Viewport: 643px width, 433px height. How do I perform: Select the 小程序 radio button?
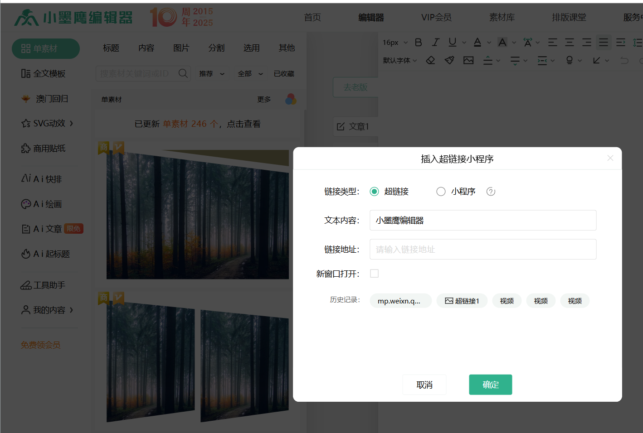[x=441, y=192]
